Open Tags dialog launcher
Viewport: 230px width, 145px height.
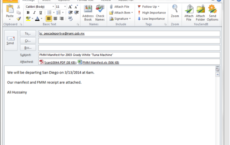coord(165,24)
